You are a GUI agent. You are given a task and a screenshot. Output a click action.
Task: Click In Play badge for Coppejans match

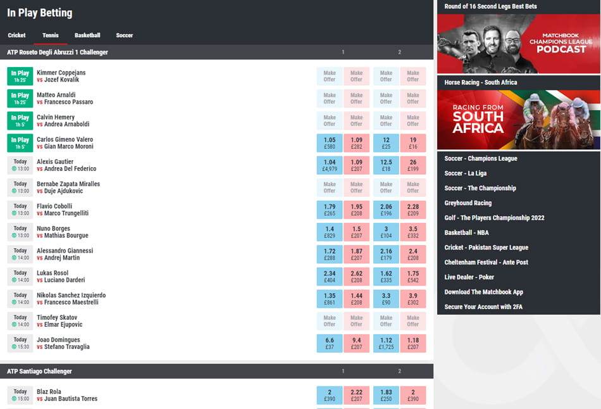point(20,76)
